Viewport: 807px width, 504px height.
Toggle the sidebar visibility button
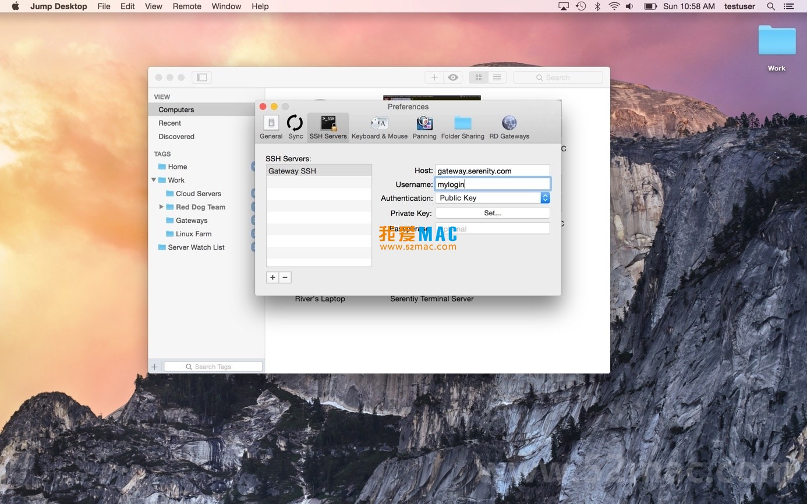202,77
